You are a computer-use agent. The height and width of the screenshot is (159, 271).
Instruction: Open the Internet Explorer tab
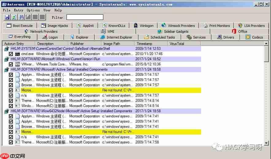pos(116,37)
